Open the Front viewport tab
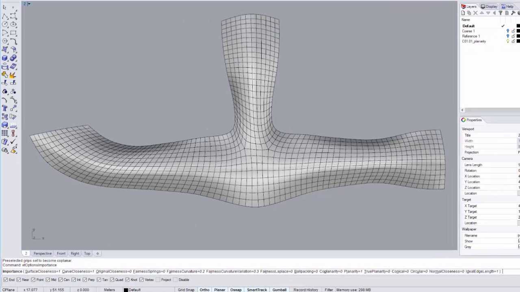The height and width of the screenshot is (292, 520). point(61,253)
